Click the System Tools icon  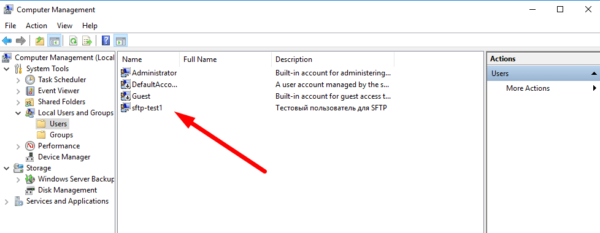[18, 69]
